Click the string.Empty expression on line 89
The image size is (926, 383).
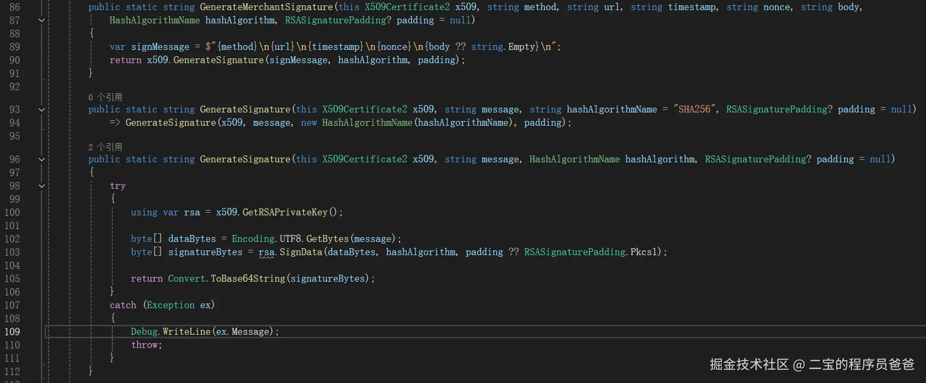point(504,47)
